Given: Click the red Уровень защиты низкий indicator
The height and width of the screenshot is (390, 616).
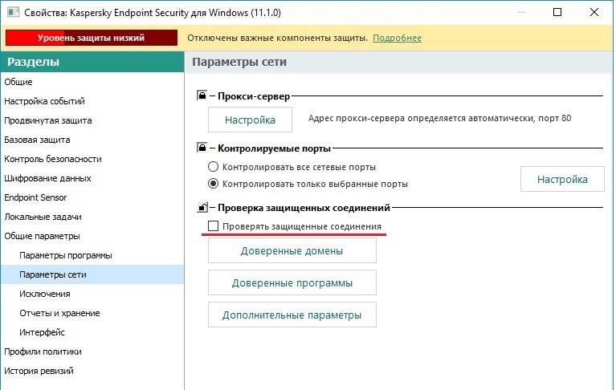Looking at the screenshot, I should coord(91,38).
